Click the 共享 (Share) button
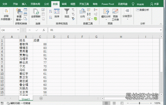166x105 pixels. 155,4
